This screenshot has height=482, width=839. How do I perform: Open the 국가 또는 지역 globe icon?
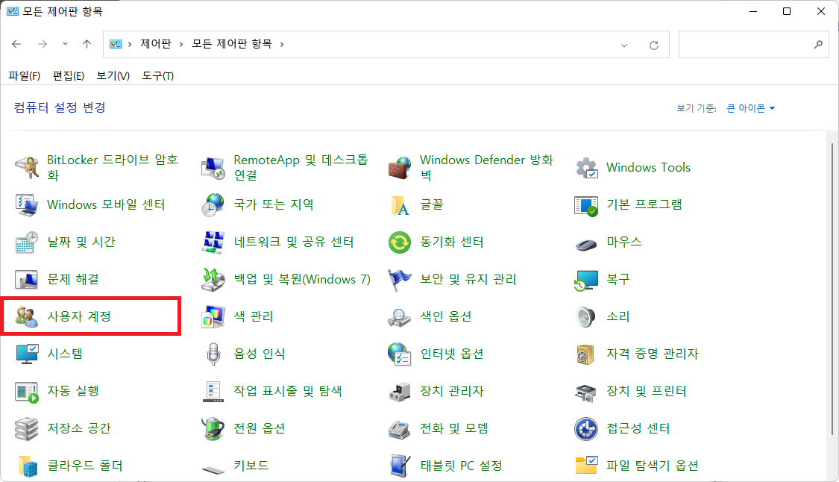[213, 205]
